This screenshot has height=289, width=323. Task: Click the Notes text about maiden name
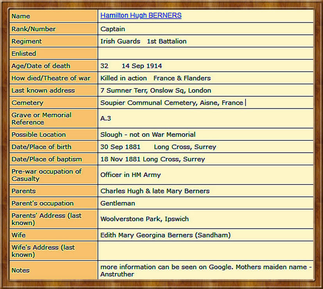click(205, 270)
